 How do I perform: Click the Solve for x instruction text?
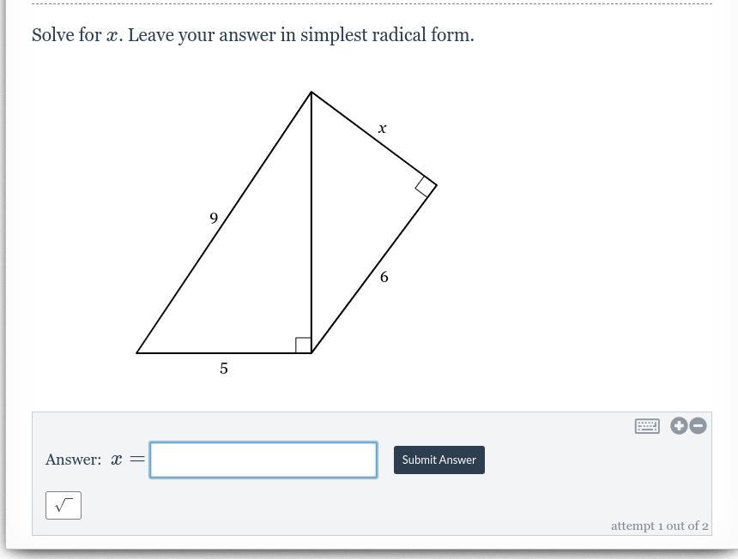click(x=253, y=35)
